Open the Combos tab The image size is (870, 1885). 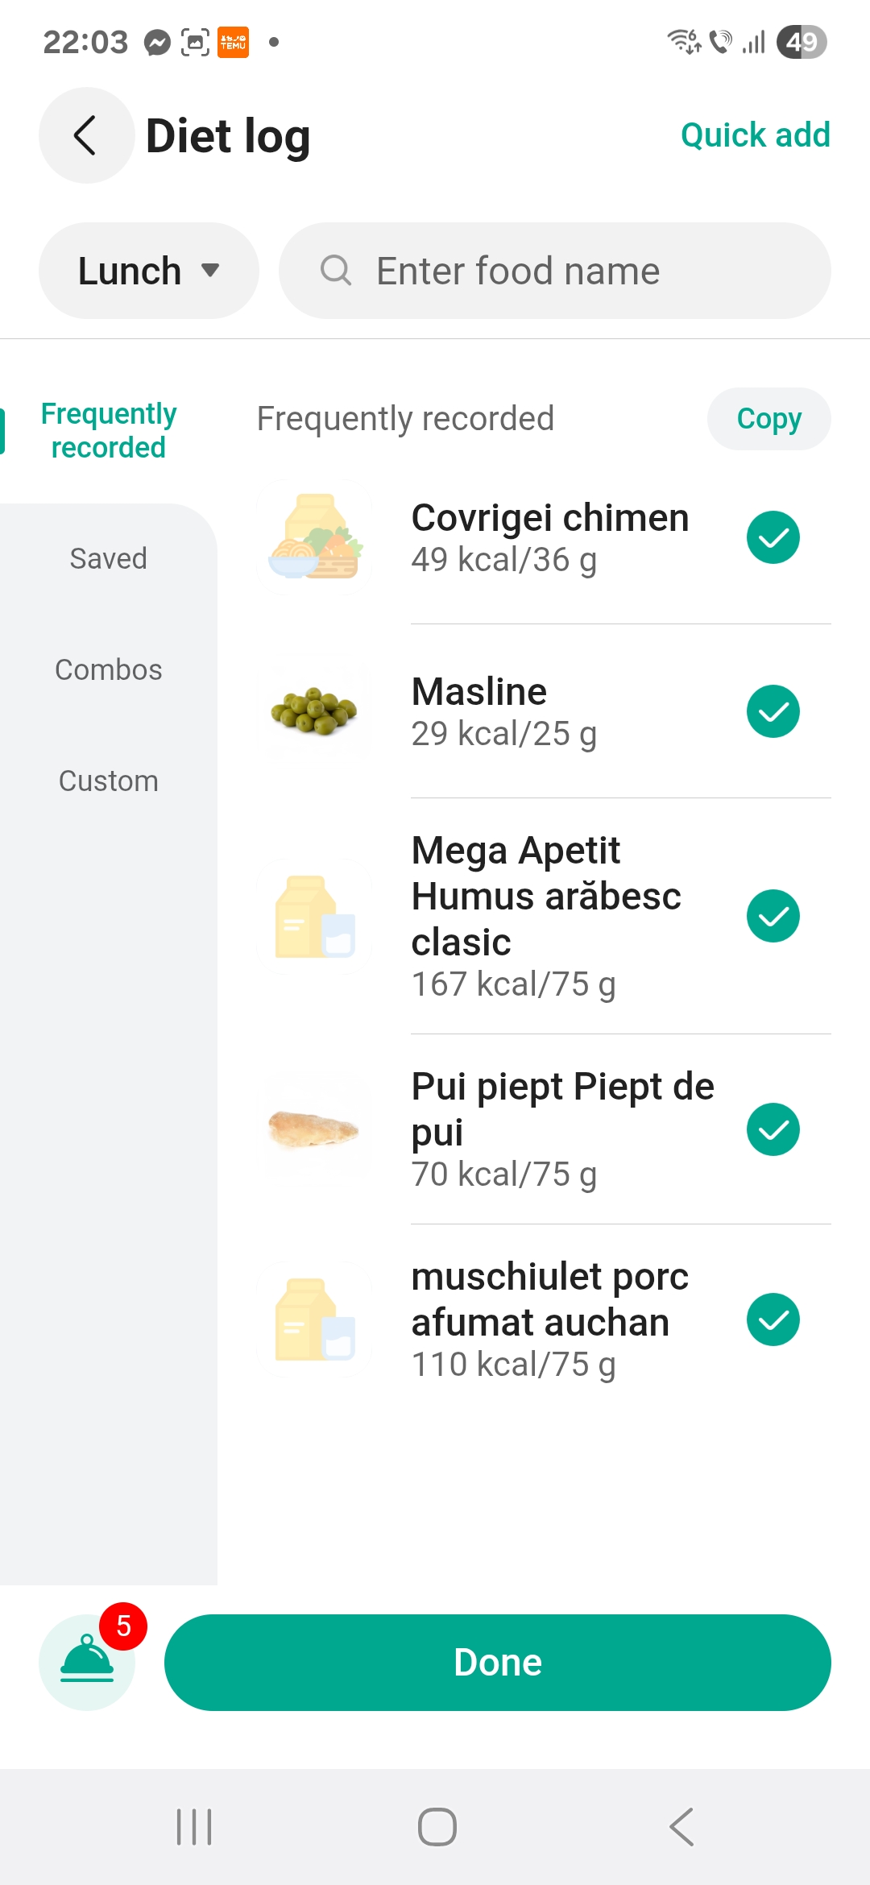(x=109, y=669)
